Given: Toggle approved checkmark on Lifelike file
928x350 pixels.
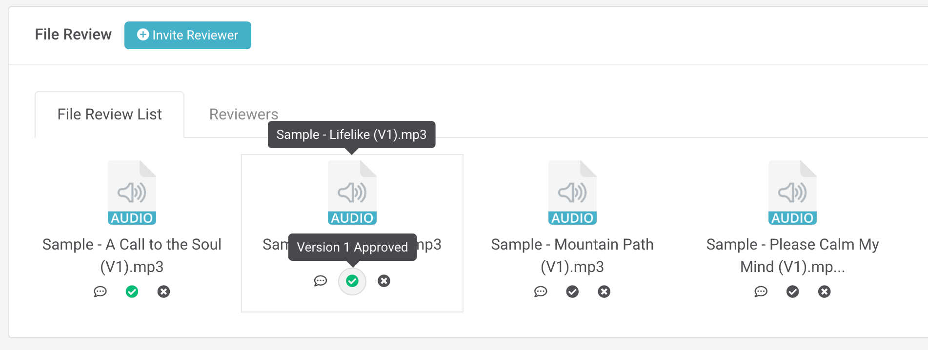Looking at the screenshot, I should (x=352, y=281).
